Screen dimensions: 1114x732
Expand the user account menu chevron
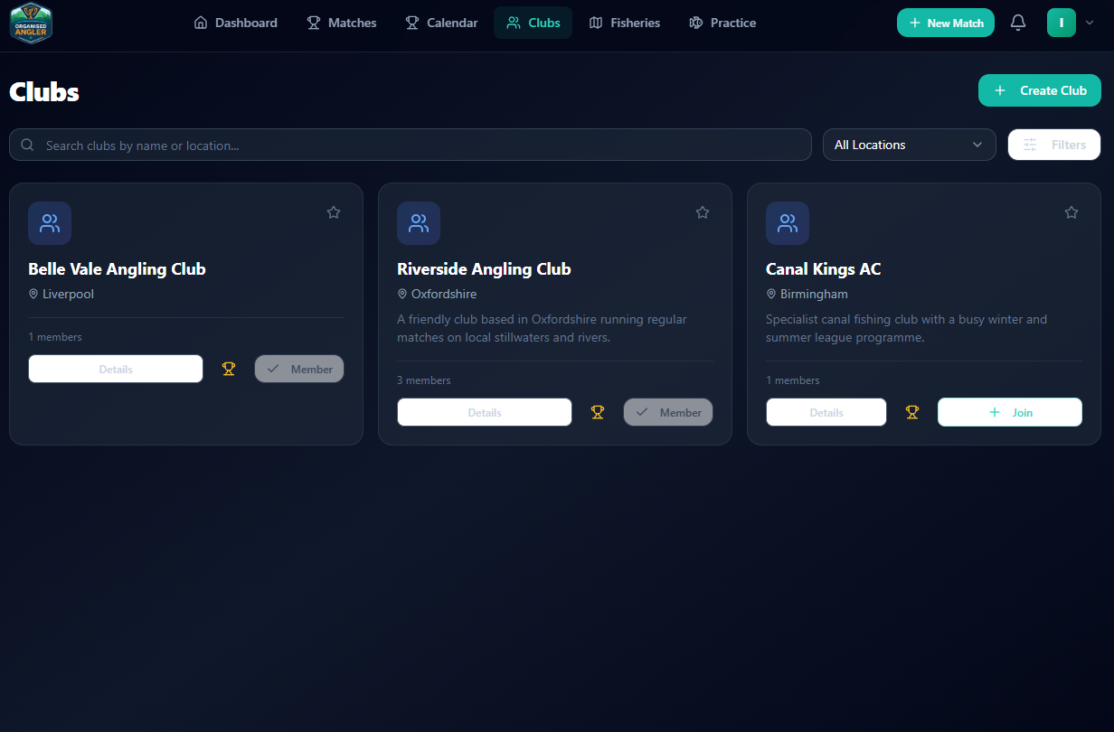pyautogui.click(x=1090, y=23)
